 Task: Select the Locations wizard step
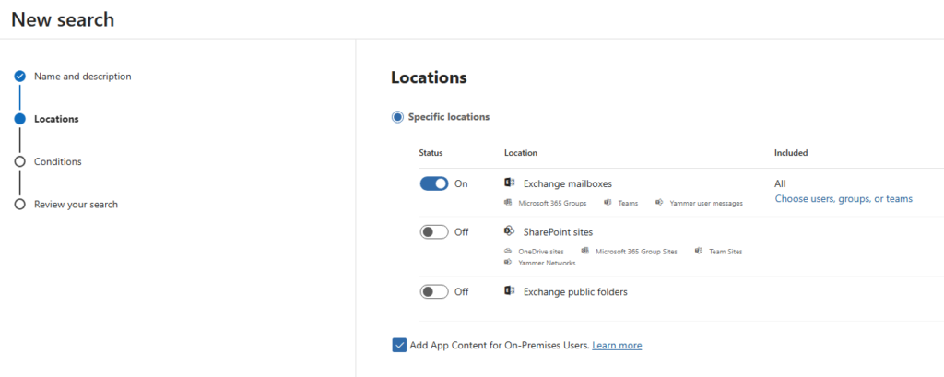tap(56, 119)
